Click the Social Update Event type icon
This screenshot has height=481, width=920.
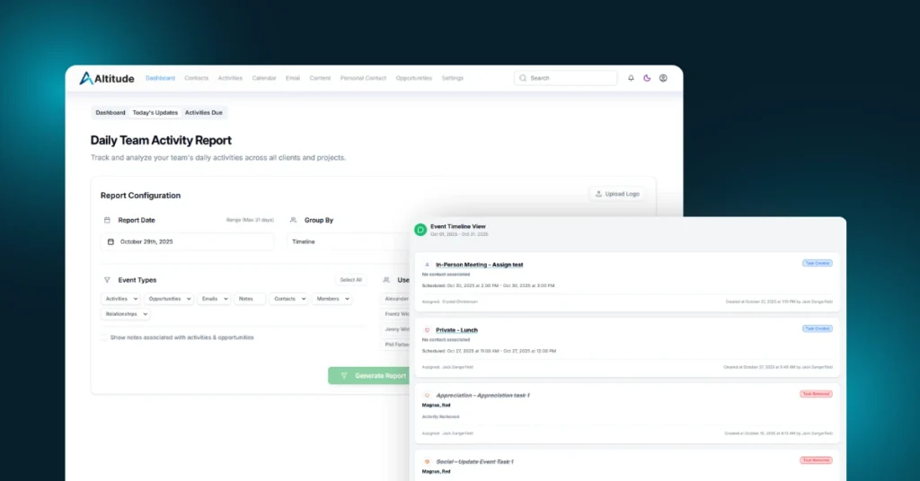click(x=427, y=461)
